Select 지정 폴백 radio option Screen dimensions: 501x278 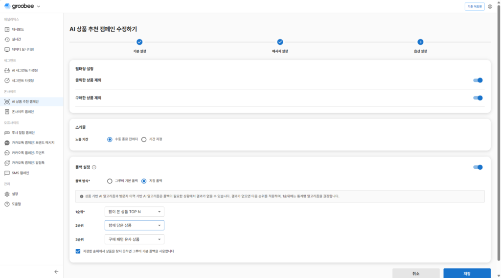[x=144, y=181]
